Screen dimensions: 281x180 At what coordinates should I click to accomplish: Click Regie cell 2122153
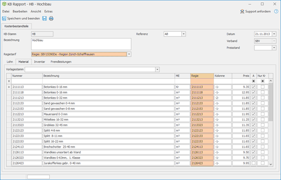click(x=202, y=141)
